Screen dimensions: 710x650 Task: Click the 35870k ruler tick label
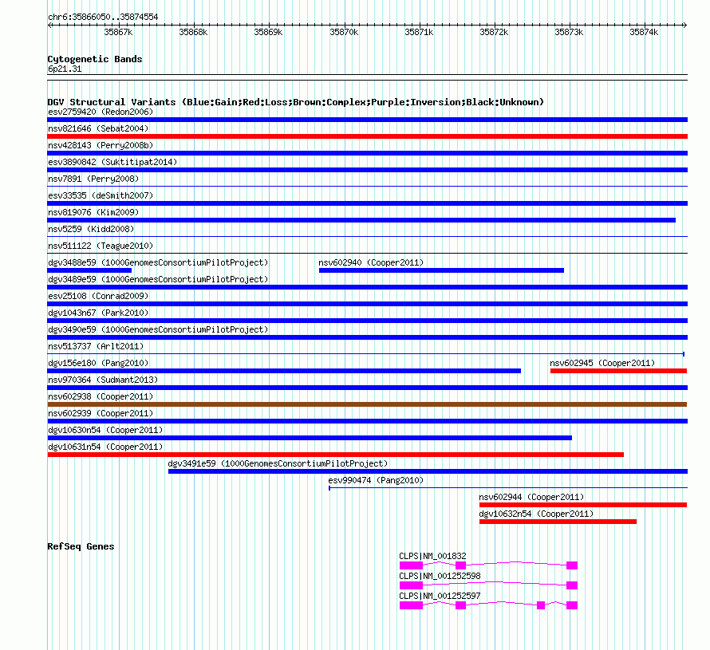point(344,32)
